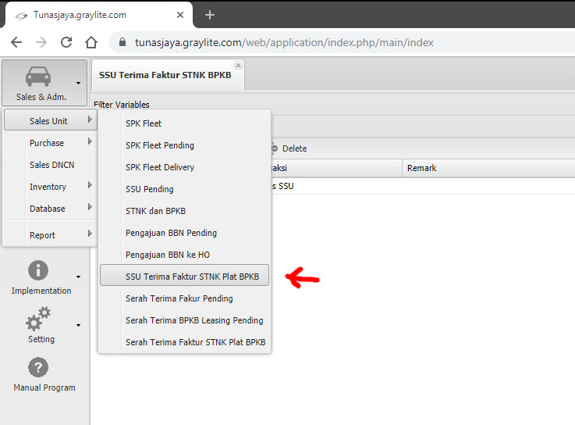Open the Implementation info icon
The width and height of the screenshot is (575, 425).
point(37,271)
